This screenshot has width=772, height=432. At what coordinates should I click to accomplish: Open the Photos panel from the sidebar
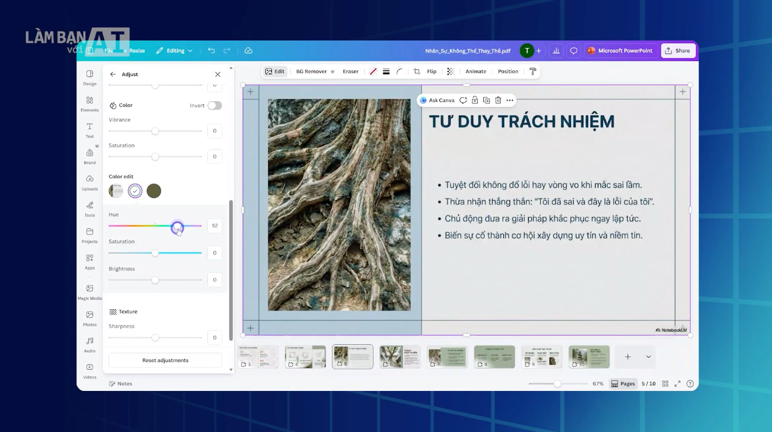pos(89,317)
